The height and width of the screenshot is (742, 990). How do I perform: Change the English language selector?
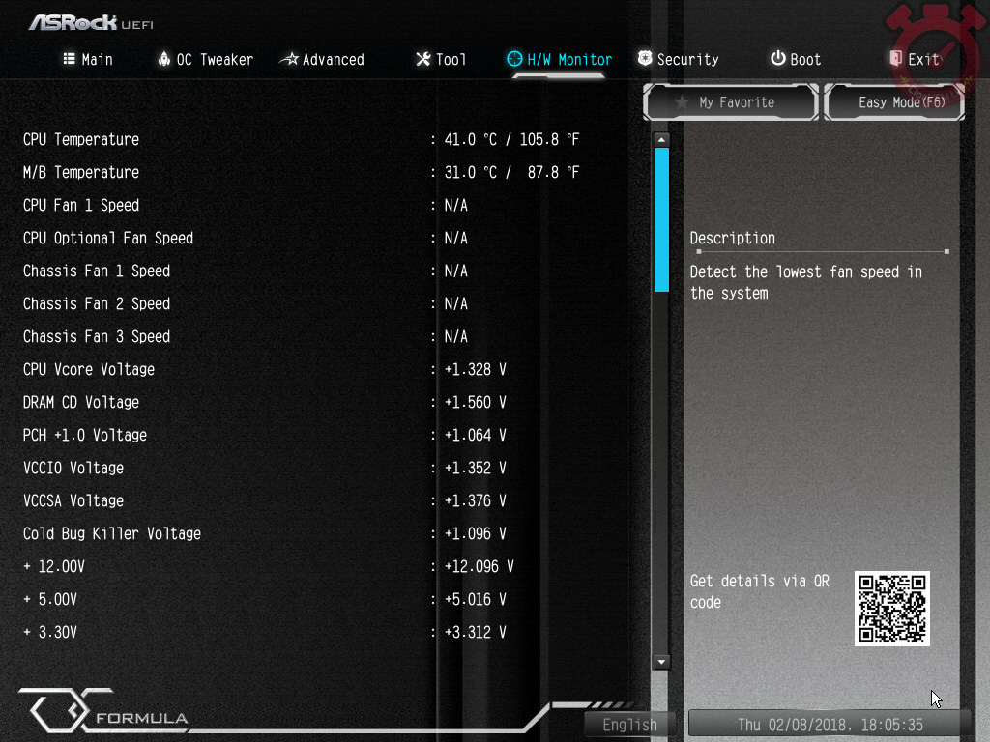pyautogui.click(x=629, y=725)
